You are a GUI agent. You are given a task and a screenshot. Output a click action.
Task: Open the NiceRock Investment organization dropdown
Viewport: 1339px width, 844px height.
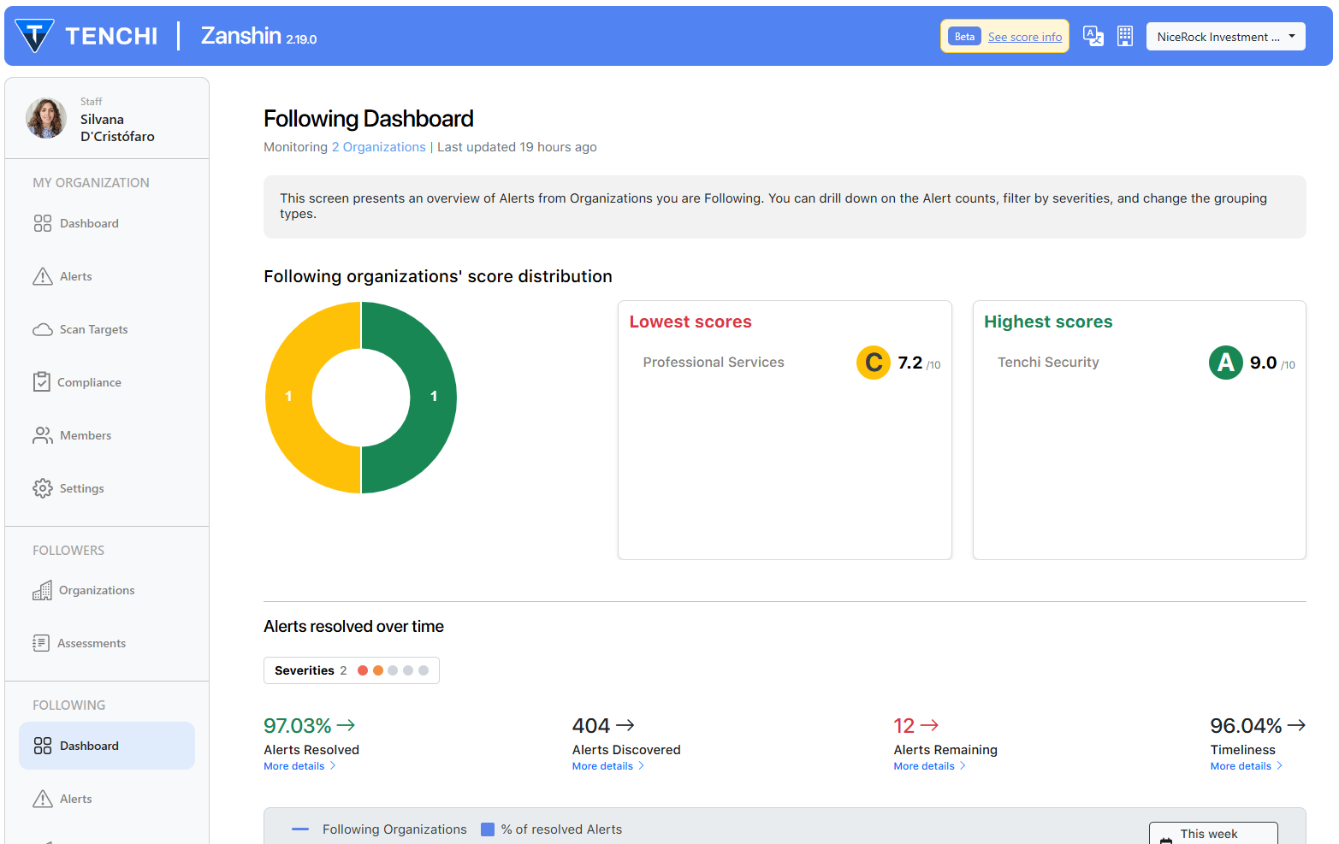[x=1225, y=37]
